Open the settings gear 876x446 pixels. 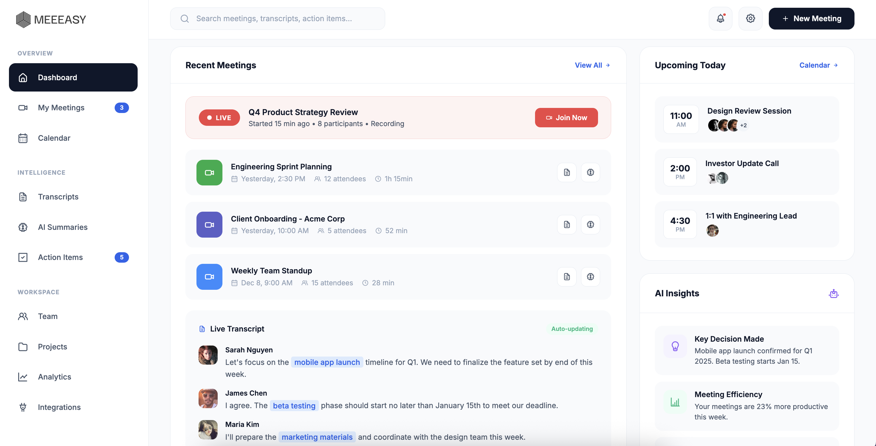click(751, 18)
